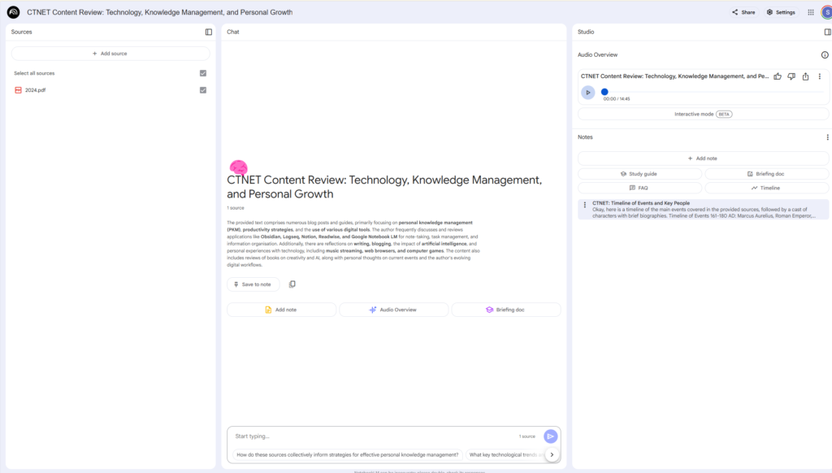The width and height of the screenshot is (832, 473).
Task: Share the audio overview via upload icon
Action: click(805, 76)
